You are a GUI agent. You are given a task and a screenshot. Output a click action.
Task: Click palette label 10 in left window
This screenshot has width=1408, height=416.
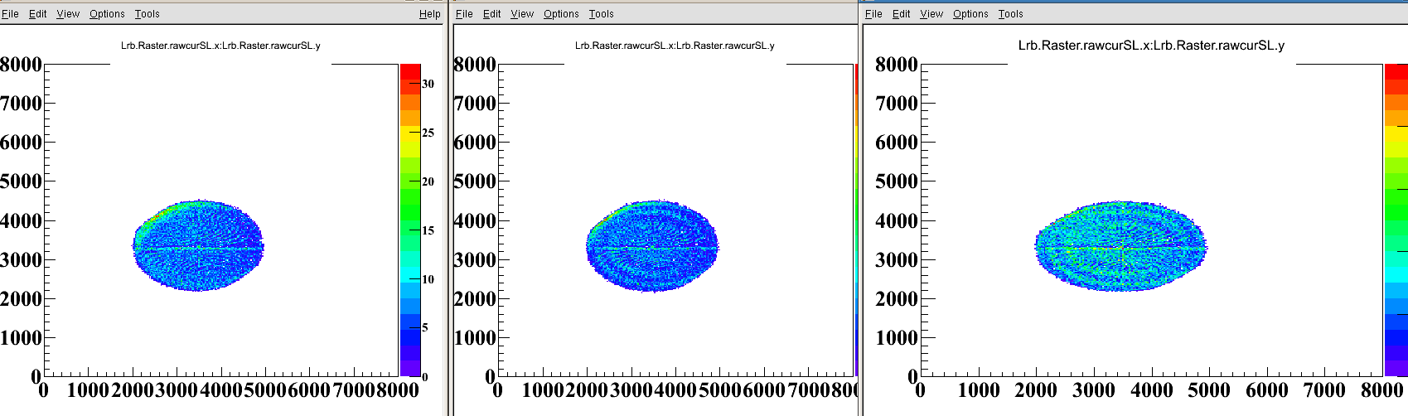pyautogui.click(x=428, y=279)
